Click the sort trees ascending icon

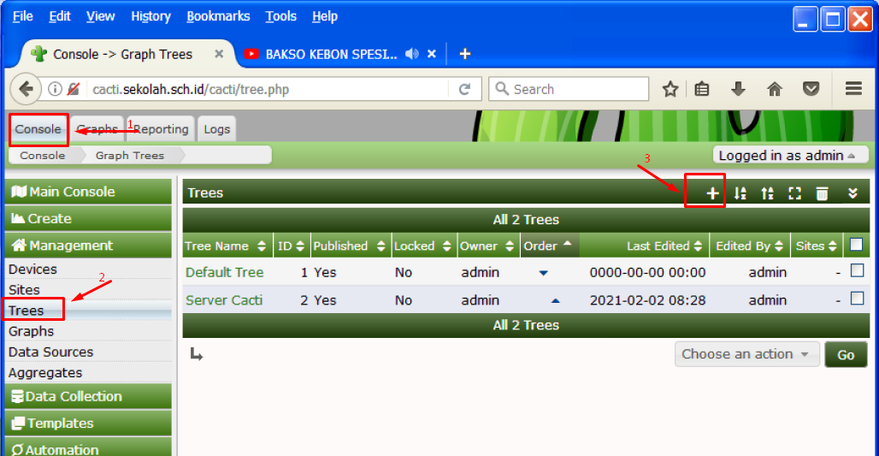740,193
